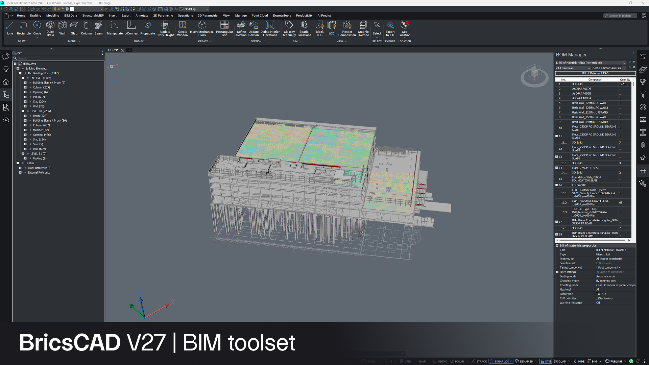Select the Quick Draw tool
Image resolution: width=649 pixels, height=365 pixels.
pyautogui.click(x=50, y=28)
